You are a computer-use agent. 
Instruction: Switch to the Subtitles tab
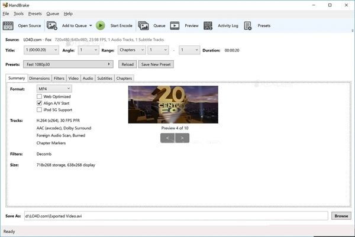105,78
